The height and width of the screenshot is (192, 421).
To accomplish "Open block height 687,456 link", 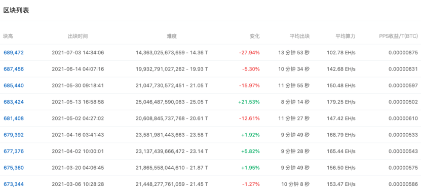I will click(x=14, y=69).
